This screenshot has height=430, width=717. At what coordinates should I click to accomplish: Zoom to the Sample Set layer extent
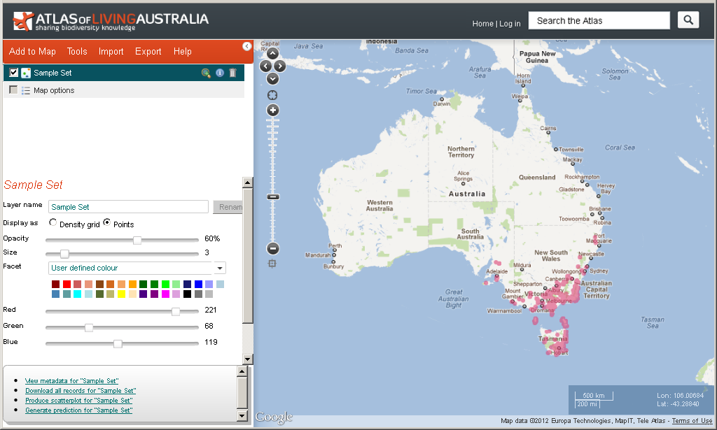206,73
